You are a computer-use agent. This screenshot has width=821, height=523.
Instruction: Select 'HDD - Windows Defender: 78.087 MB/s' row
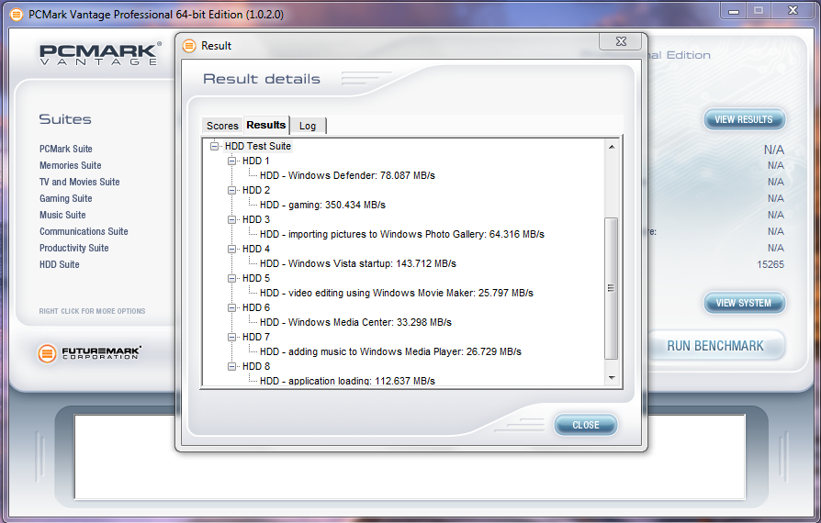348,176
